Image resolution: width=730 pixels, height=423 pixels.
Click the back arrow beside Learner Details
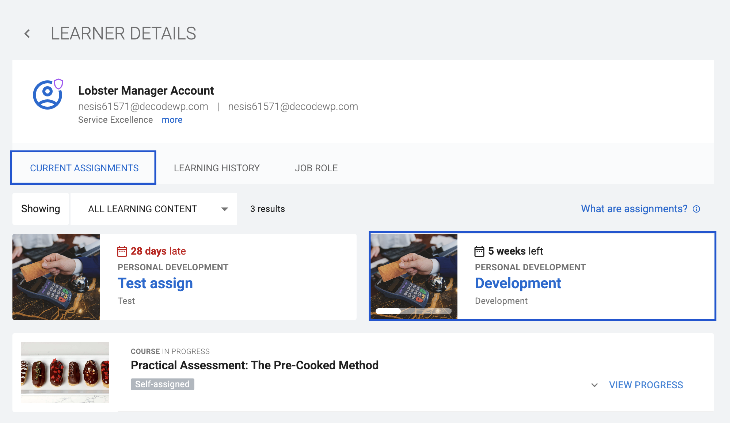[27, 34]
